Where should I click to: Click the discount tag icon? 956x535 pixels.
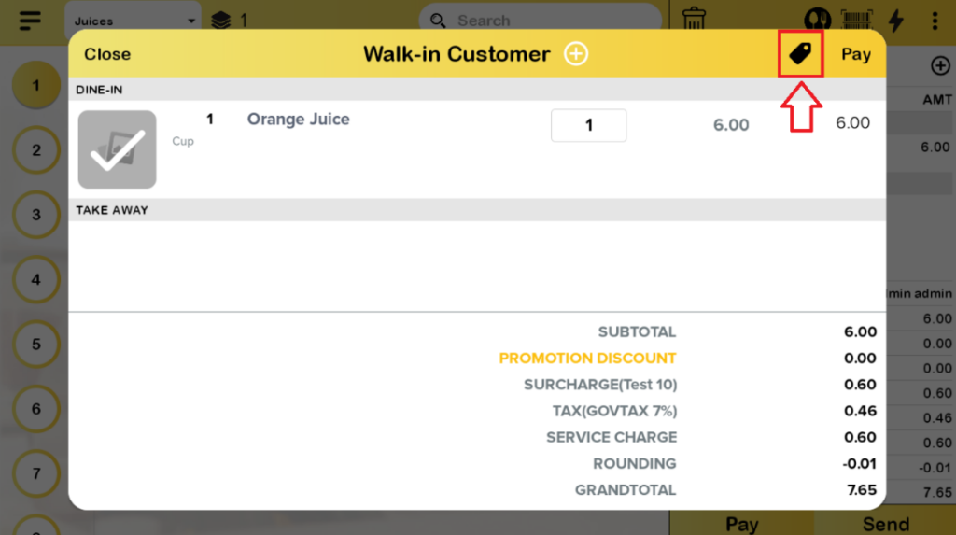click(800, 54)
